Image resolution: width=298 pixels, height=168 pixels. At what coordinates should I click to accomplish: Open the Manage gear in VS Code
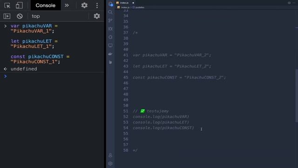point(110,163)
